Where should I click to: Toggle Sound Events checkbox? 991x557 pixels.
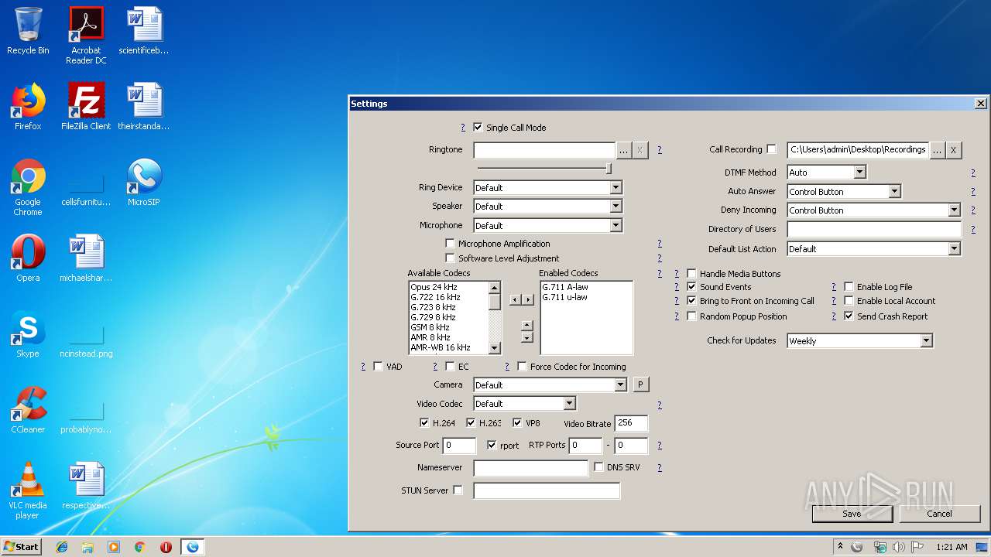click(x=691, y=286)
